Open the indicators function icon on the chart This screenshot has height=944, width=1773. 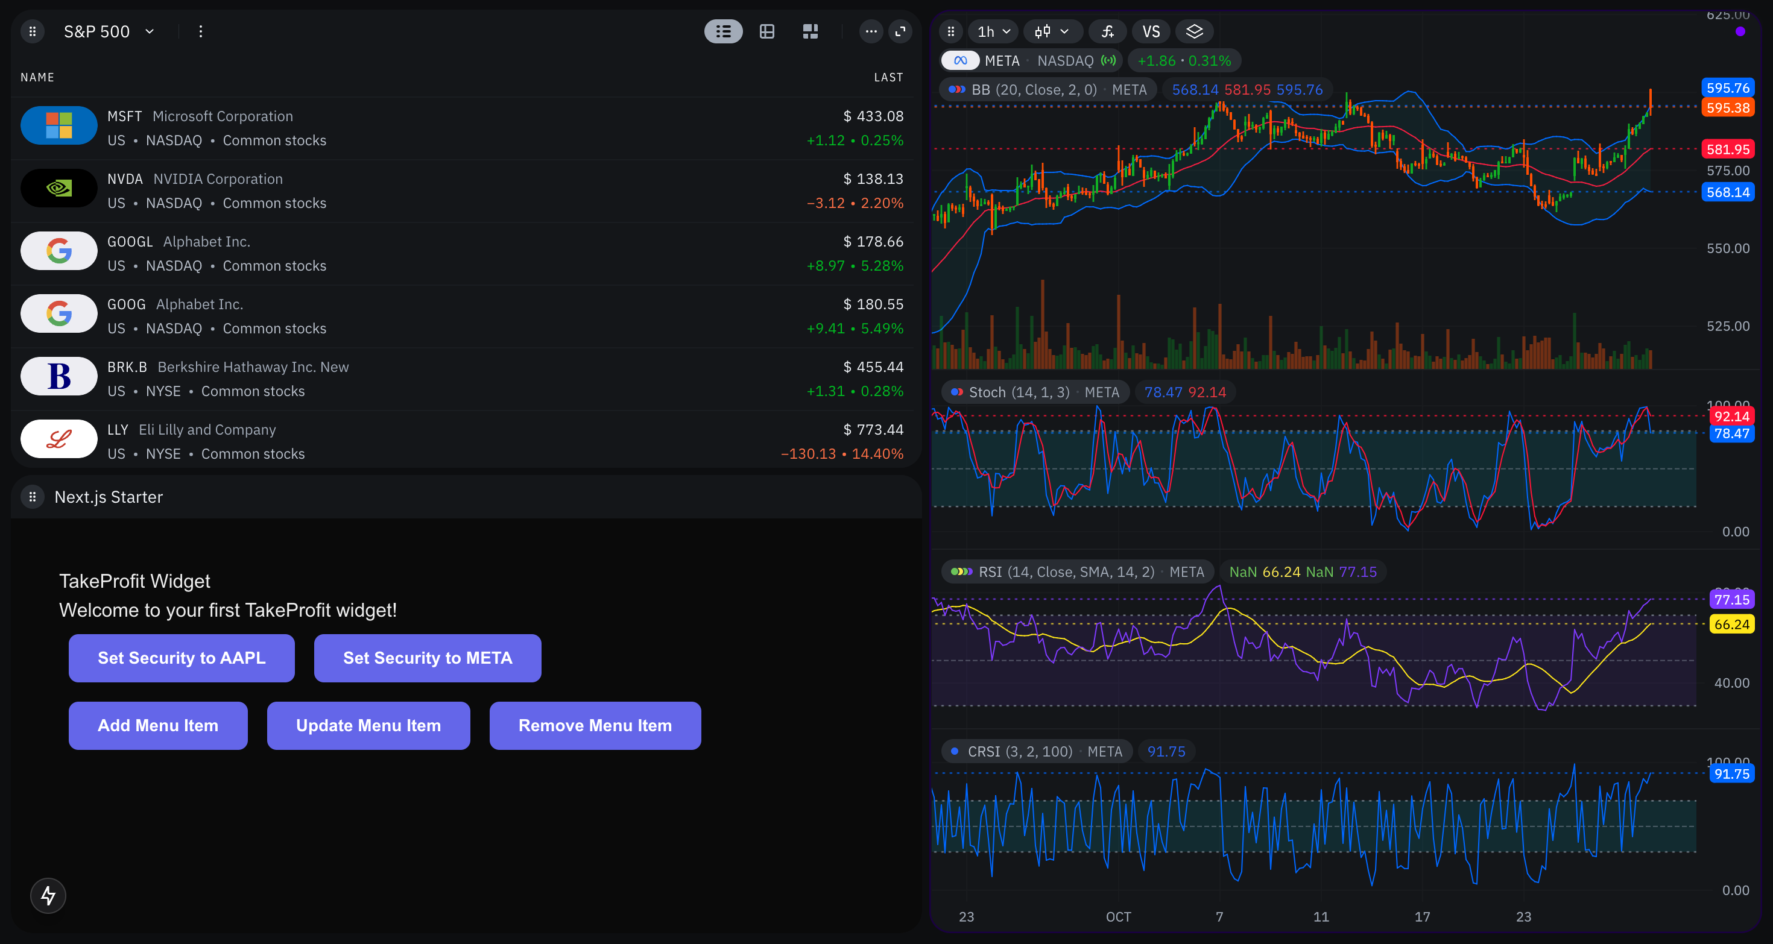(1107, 32)
